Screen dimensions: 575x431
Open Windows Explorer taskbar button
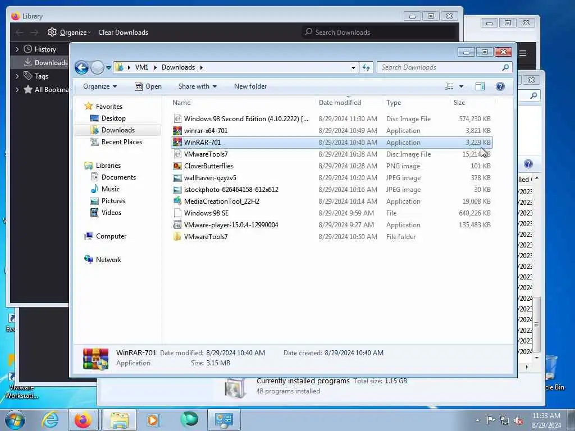coord(120,420)
